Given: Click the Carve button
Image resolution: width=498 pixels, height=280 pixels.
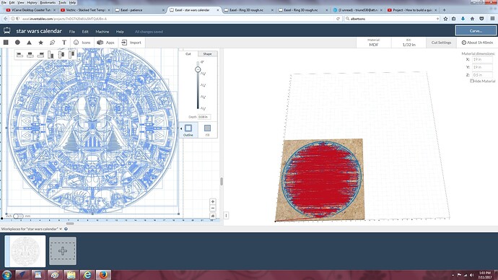Looking at the screenshot, I should coord(476,31).
